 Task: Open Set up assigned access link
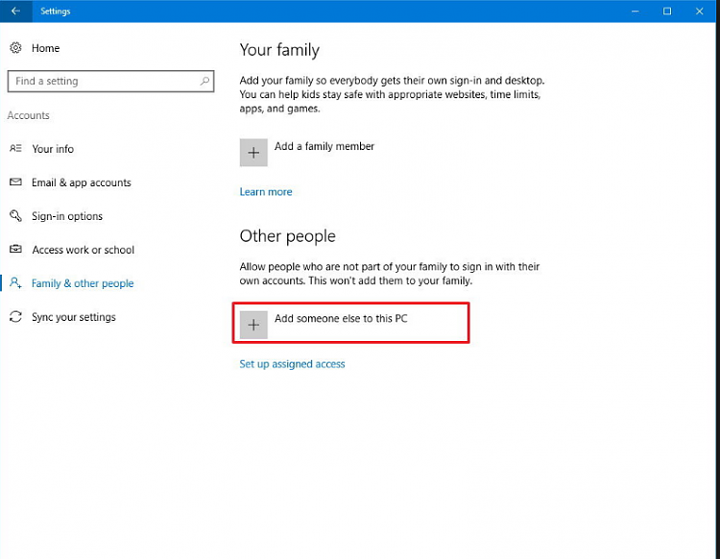(x=292, y=364)
